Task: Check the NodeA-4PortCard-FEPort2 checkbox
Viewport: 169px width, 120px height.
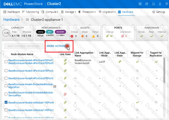Action: [x=6, y=71]
